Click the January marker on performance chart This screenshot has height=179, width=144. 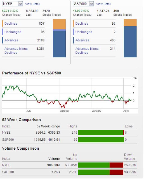(96, 111)
